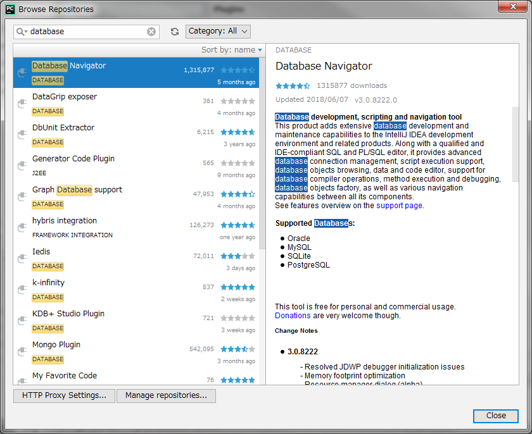532x434 pixels.
Task: Select Generator Code Plugin row
Action: [x=136, y=165]
